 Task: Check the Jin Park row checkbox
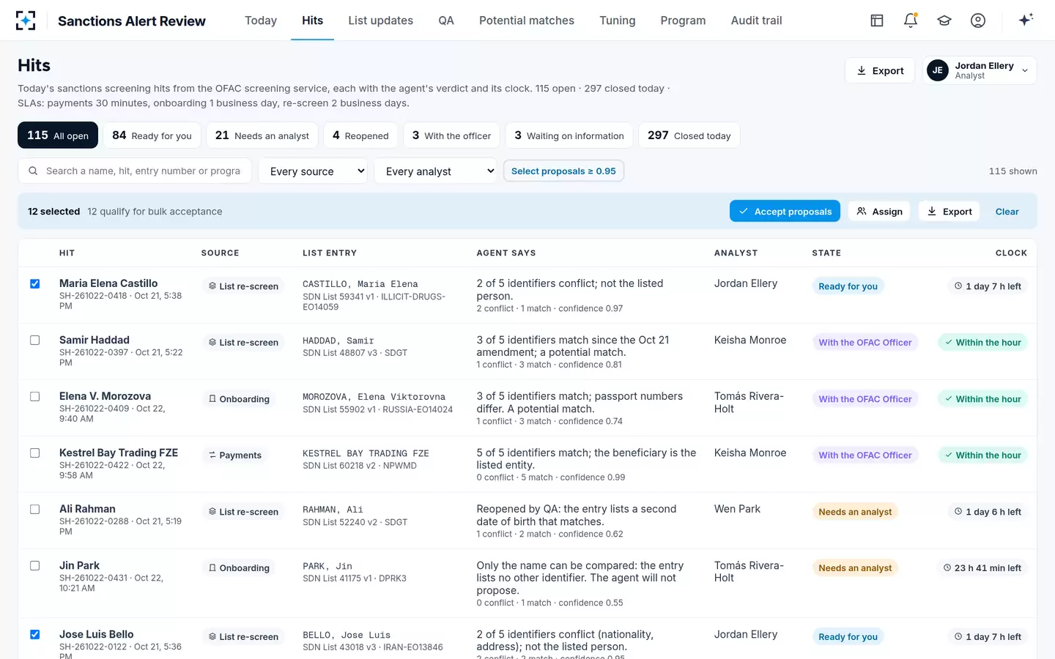[34, 566]
